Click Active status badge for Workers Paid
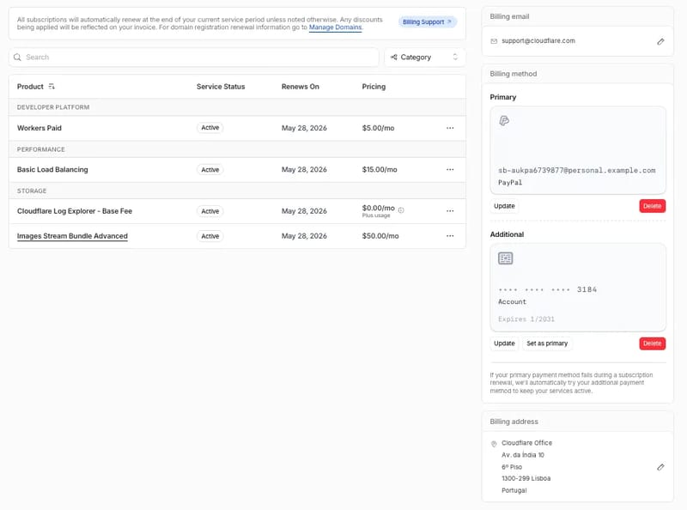The width and height of the screenshot is (687, 510). (210, 128)
